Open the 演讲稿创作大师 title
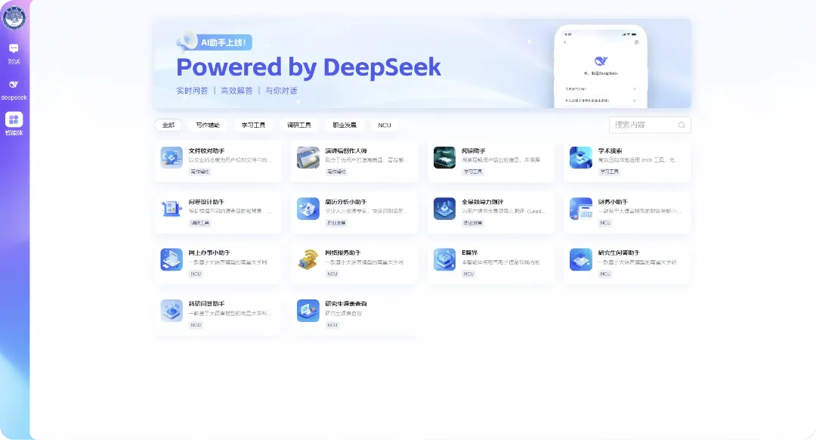The width and height of the screenshot is (816, 440). [x=346, y=150]
